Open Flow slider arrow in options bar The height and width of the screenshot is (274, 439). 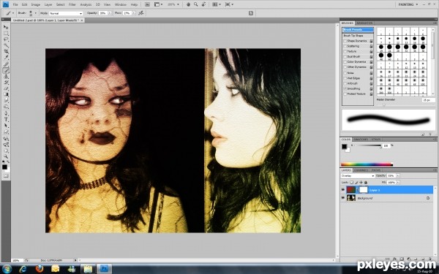click(134, 13)
